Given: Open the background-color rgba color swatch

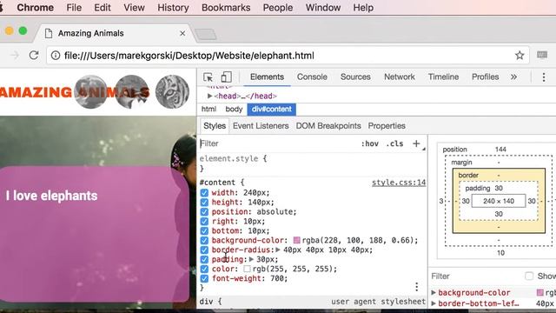Looking at the screenshot, I should (297, 240).
